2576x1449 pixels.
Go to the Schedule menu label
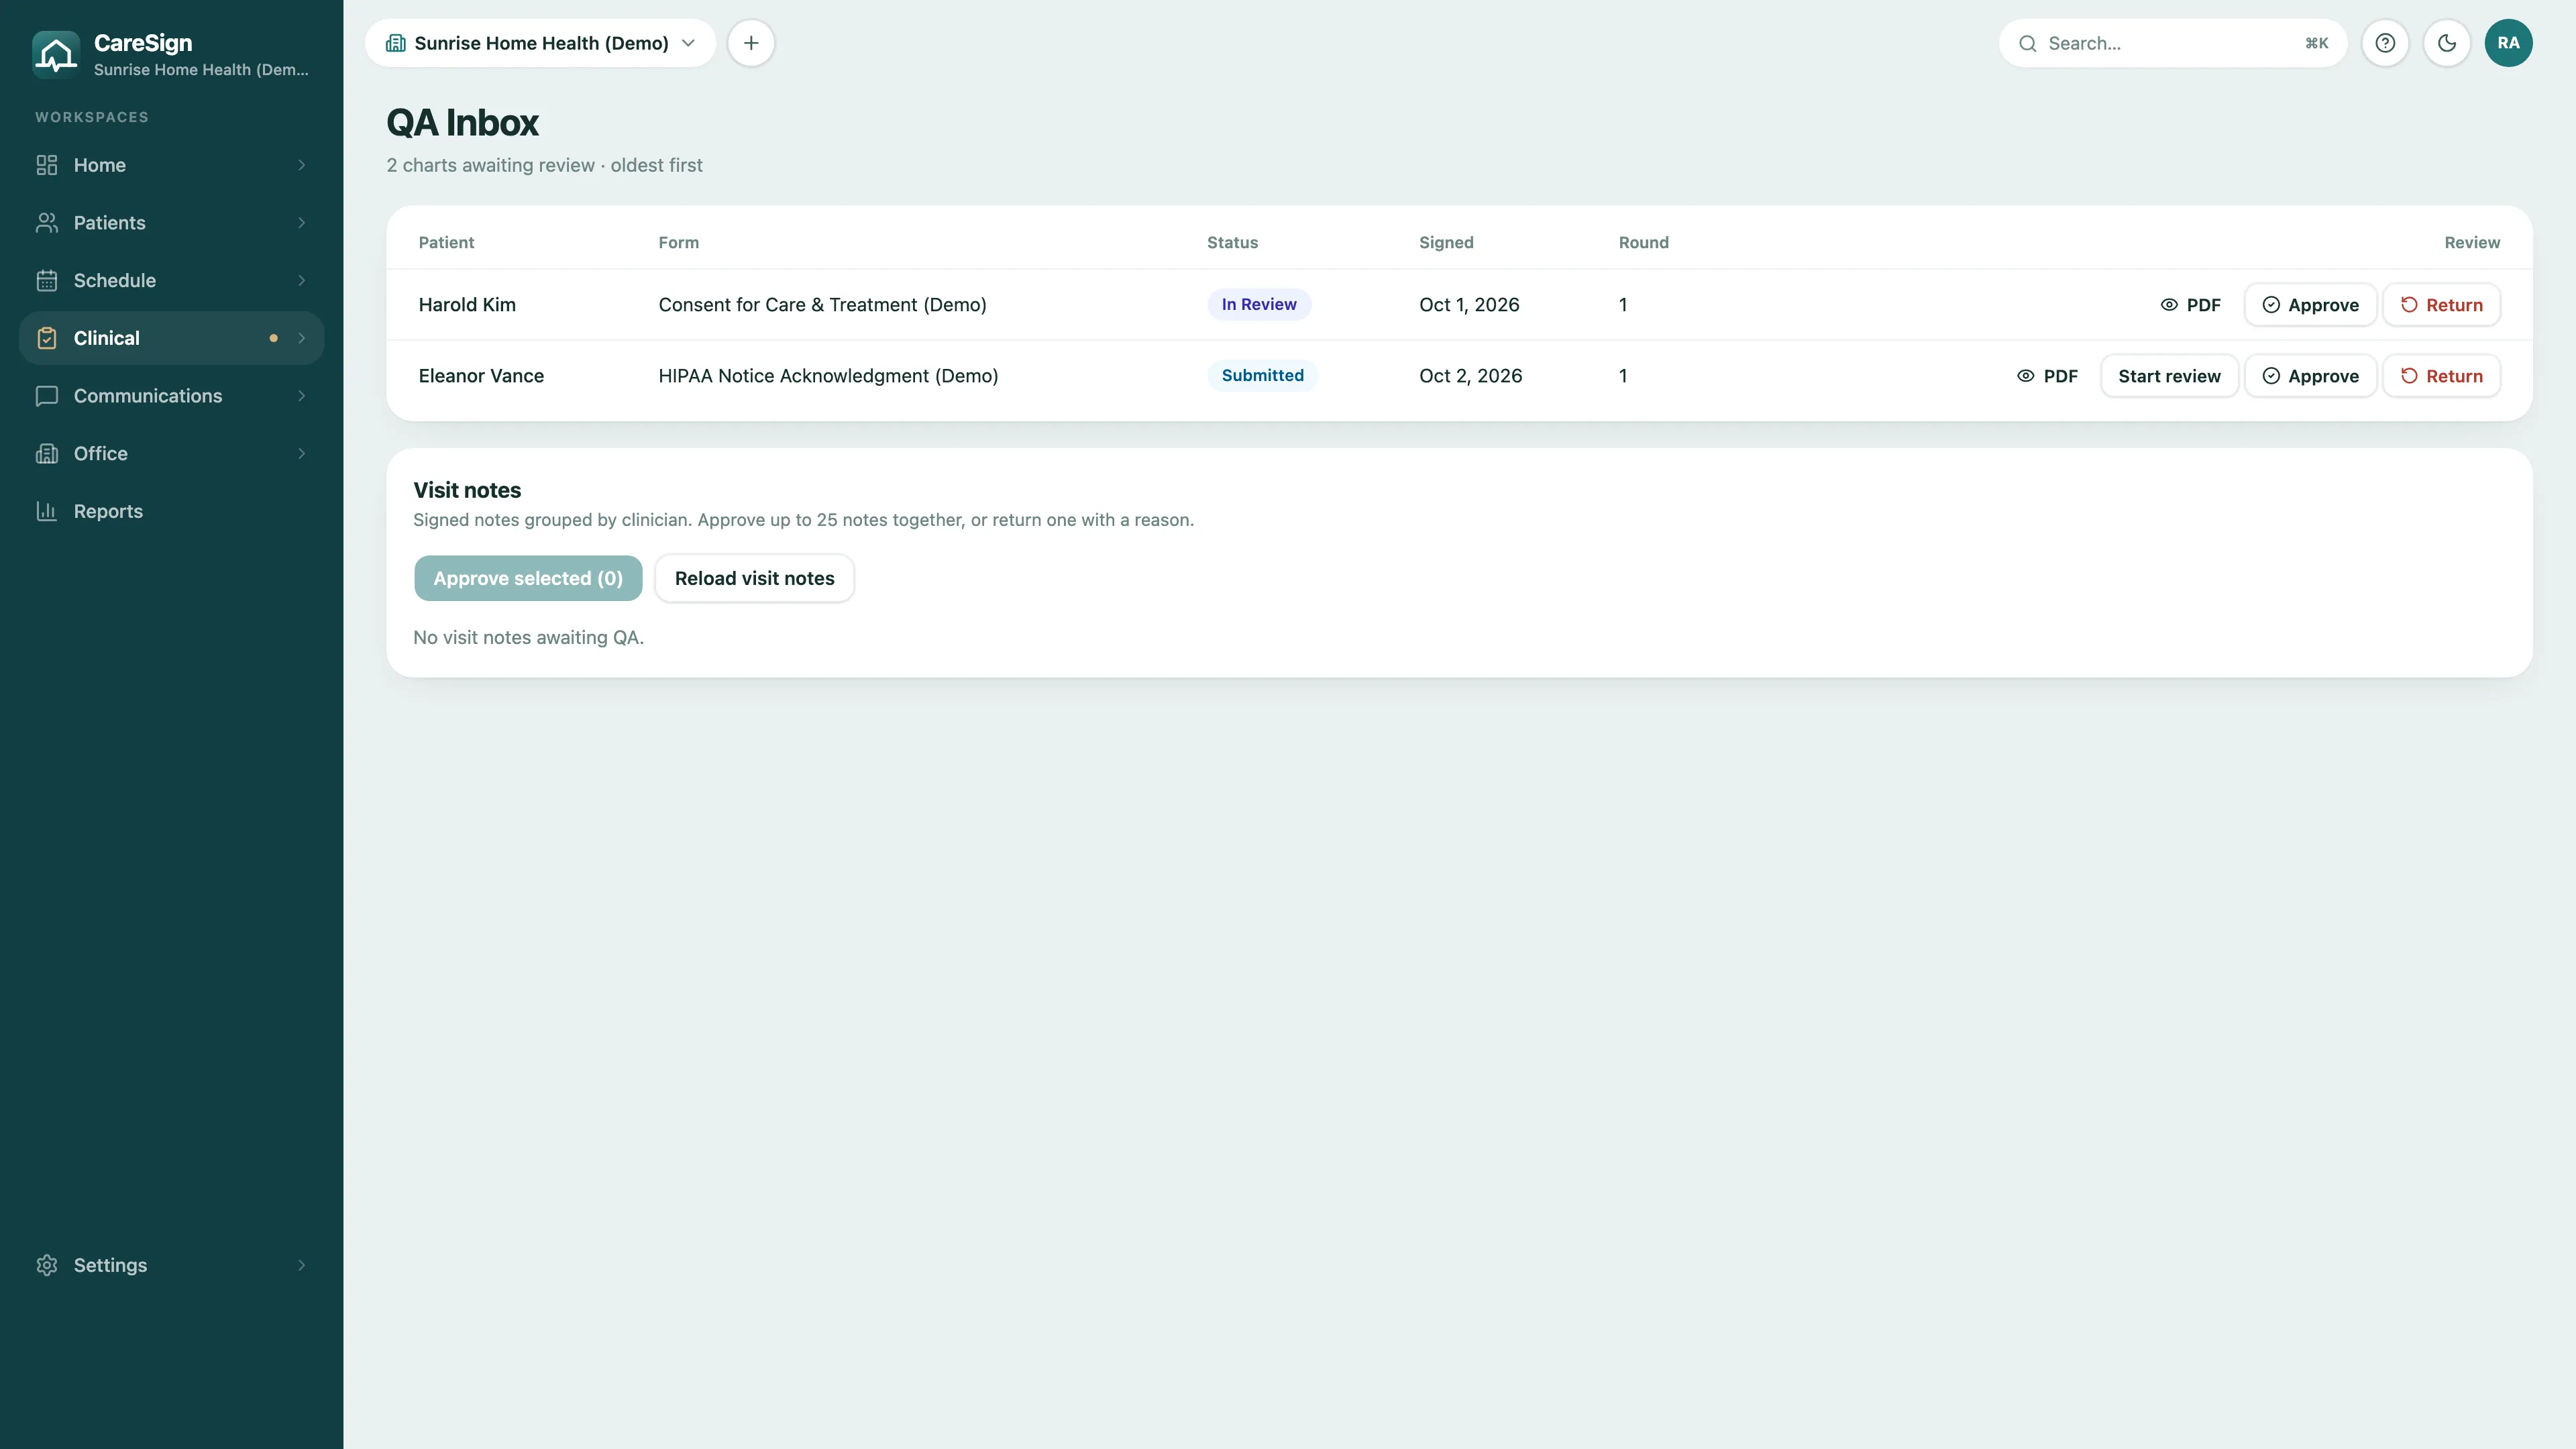[x=114, y=280]
